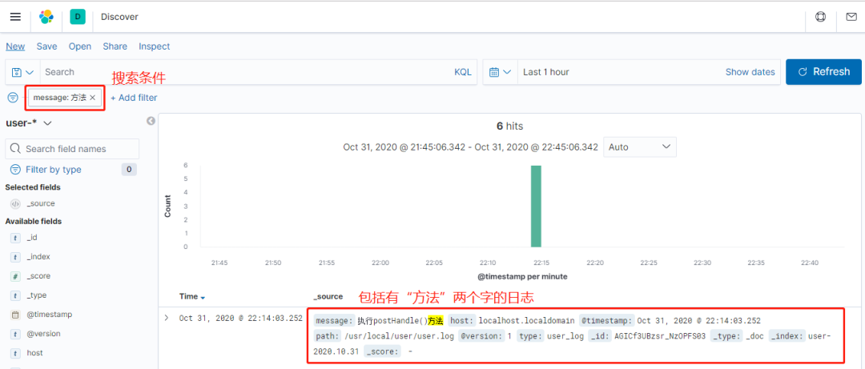Click the @timestamp date type icon
The width and height of the screenshot is (865, 369).
point(15,315)
